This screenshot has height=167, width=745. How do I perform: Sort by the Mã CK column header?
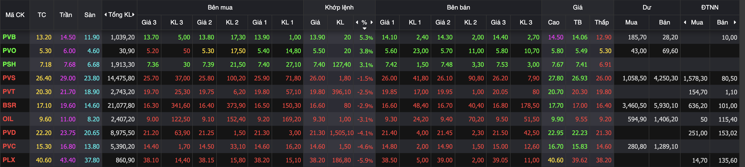15,15
